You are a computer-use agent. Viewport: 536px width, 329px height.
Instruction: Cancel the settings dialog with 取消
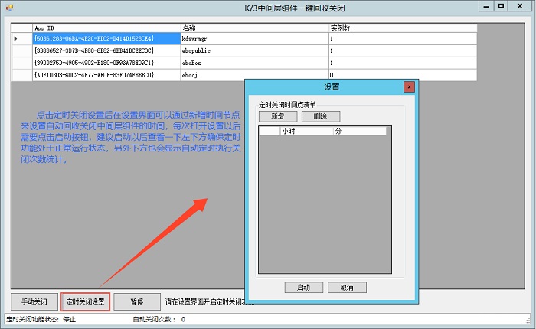[x=341, y=288]
